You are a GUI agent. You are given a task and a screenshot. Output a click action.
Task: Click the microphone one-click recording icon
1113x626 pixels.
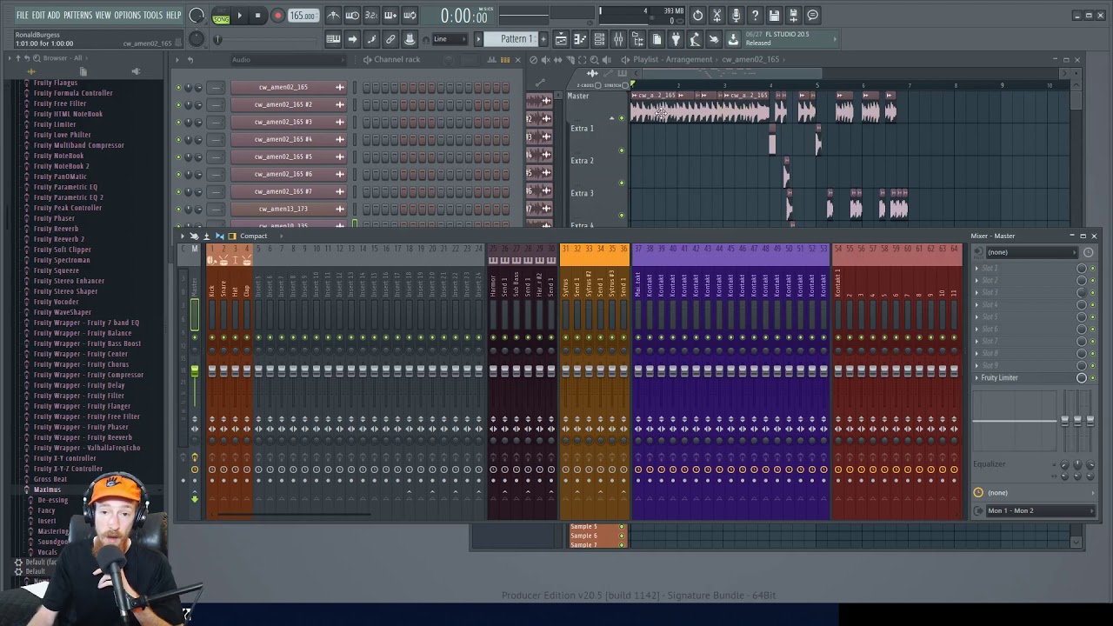736,16
